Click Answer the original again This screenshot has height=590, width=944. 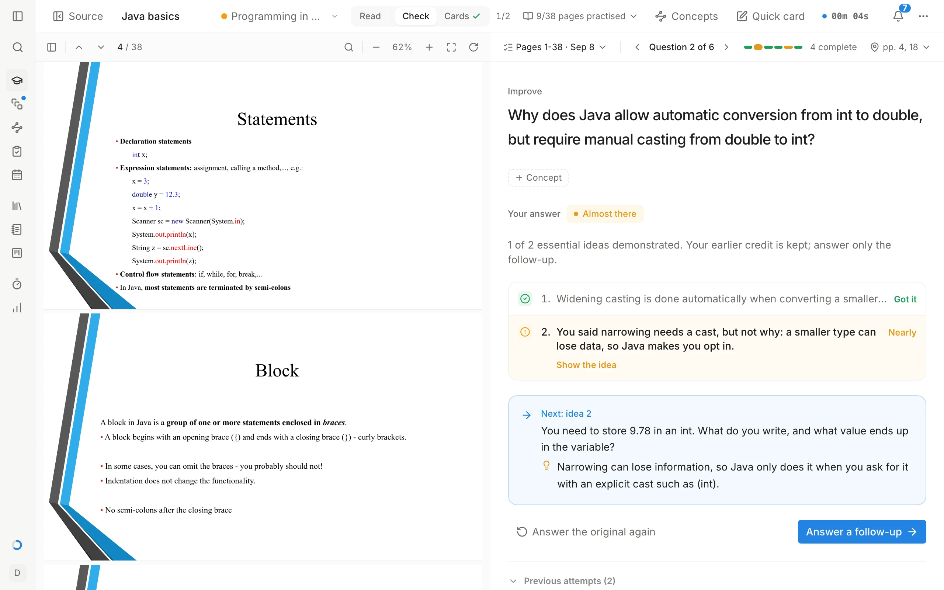[x=586, y=531]
